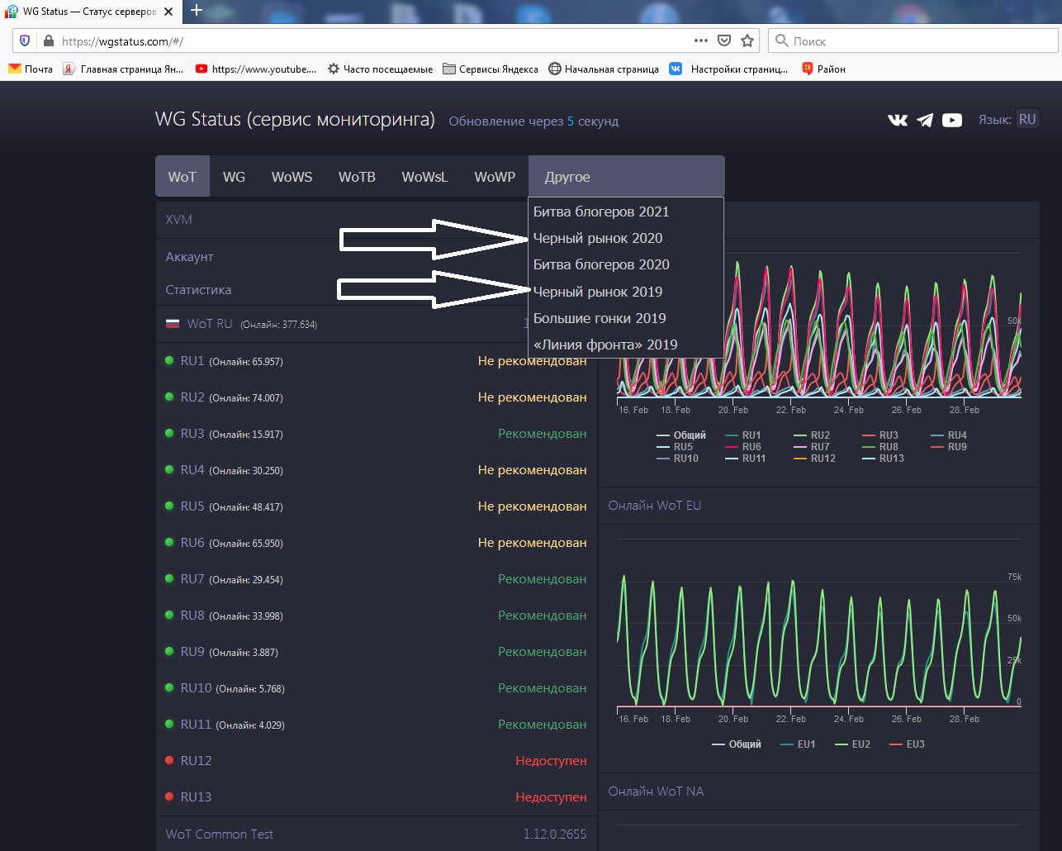Open the YouTube channel icon
The width and height of the screenshot is (1062, 851).
click(x=952, y=120)
